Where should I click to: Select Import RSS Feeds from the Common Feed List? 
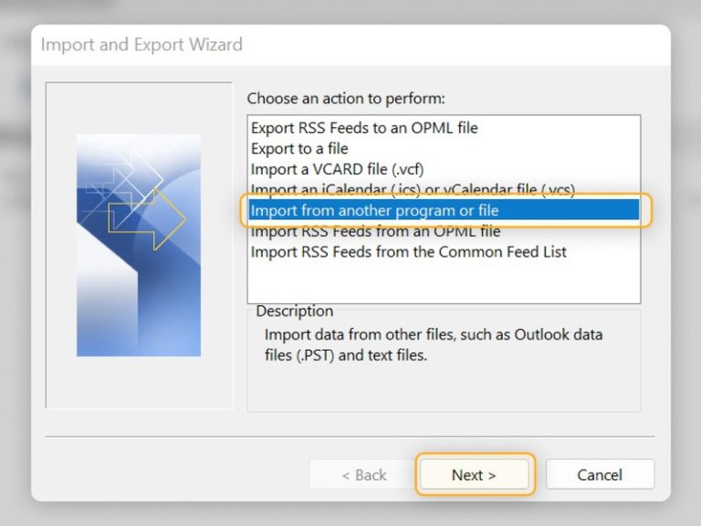click(x=408, y=251)
